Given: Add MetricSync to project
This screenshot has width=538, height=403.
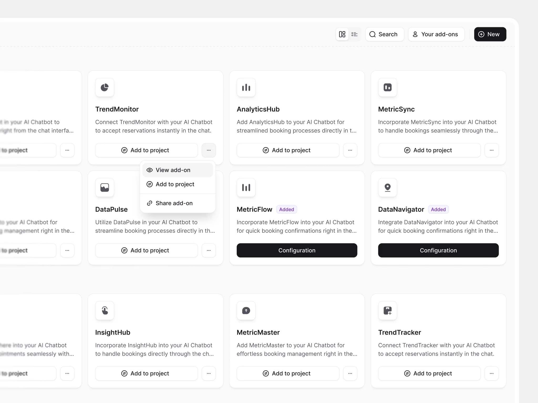Looking at the screenshot, I should [x=430, y=150].
